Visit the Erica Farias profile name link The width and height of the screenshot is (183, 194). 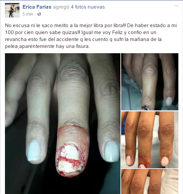tap(37, 7)
